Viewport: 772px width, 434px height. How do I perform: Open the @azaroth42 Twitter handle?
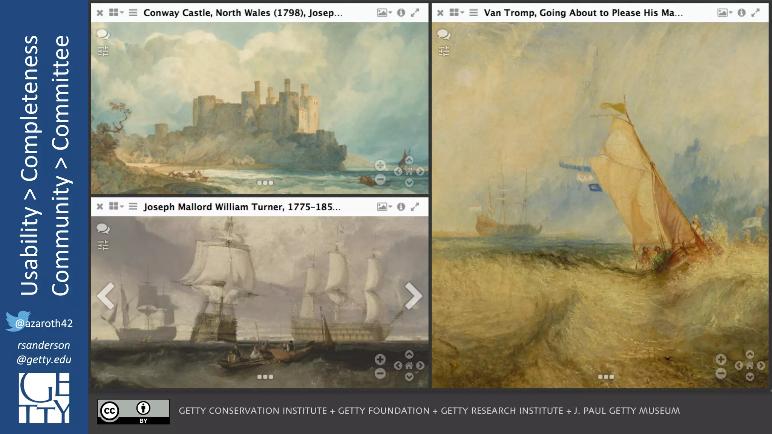pos(44,324)
